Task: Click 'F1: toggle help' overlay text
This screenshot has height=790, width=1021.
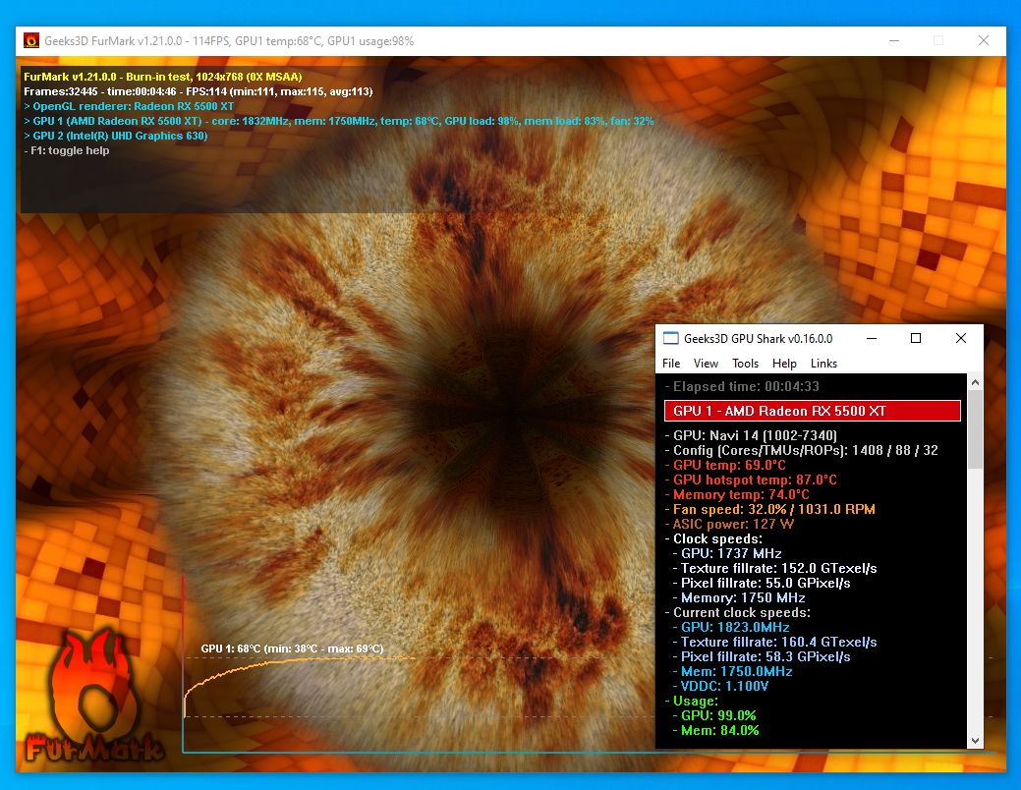Action: pos(67,150)
